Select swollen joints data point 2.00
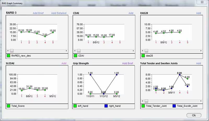Viewport: 209px width, 121px height. [x=188, y=86]
